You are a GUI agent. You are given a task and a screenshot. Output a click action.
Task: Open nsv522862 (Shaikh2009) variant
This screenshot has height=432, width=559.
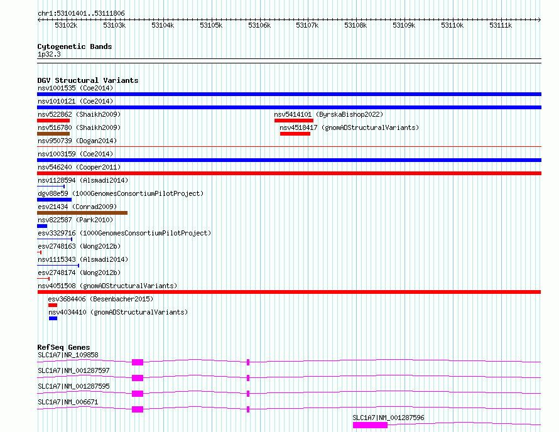[79, 114]
